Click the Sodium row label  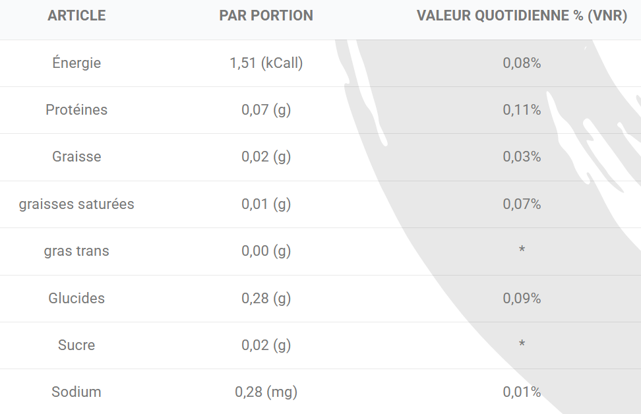(x=76, y=392)
